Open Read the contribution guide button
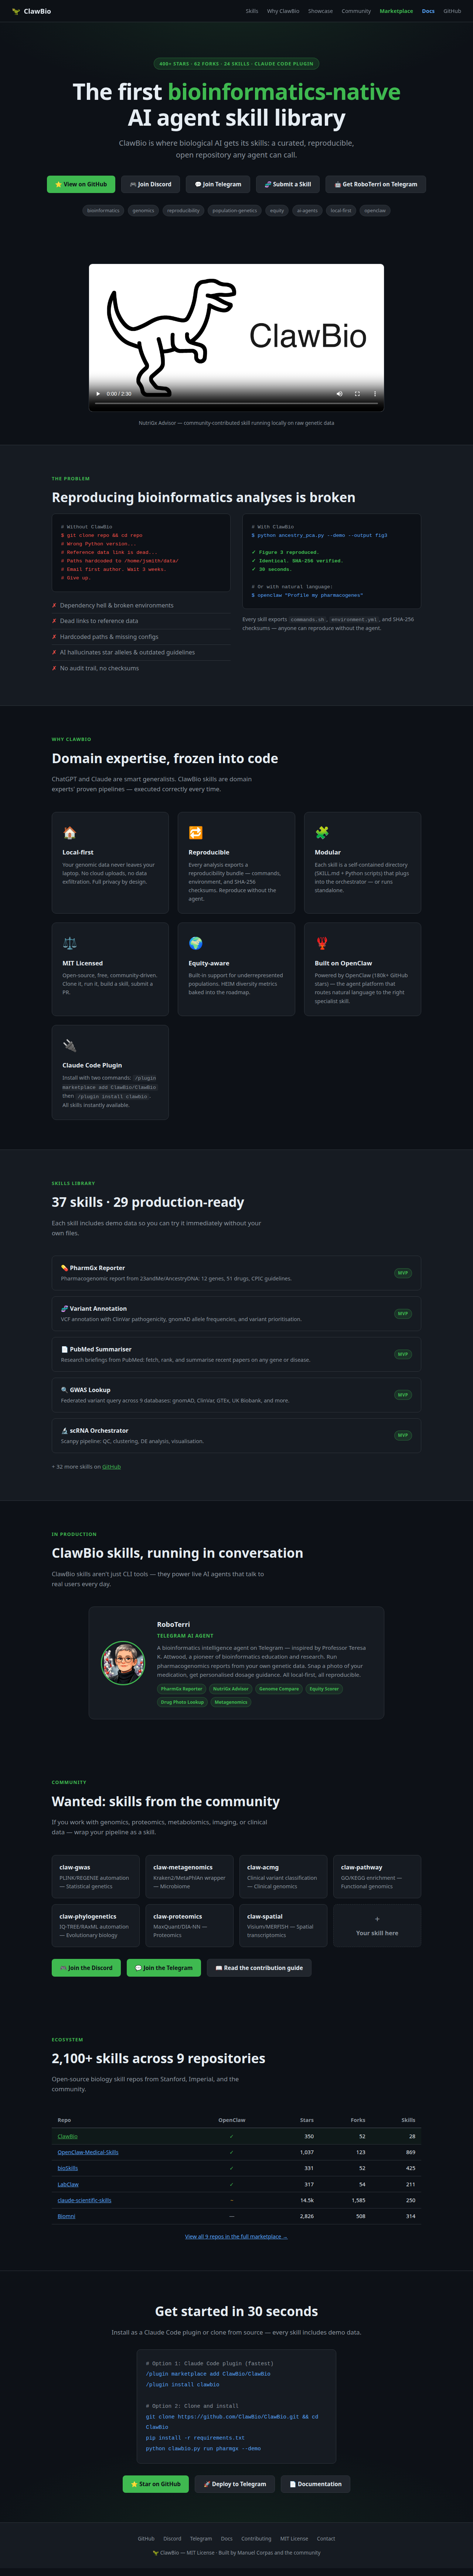The height and width of the screenshot is (2576, 473). (259, 1968)
